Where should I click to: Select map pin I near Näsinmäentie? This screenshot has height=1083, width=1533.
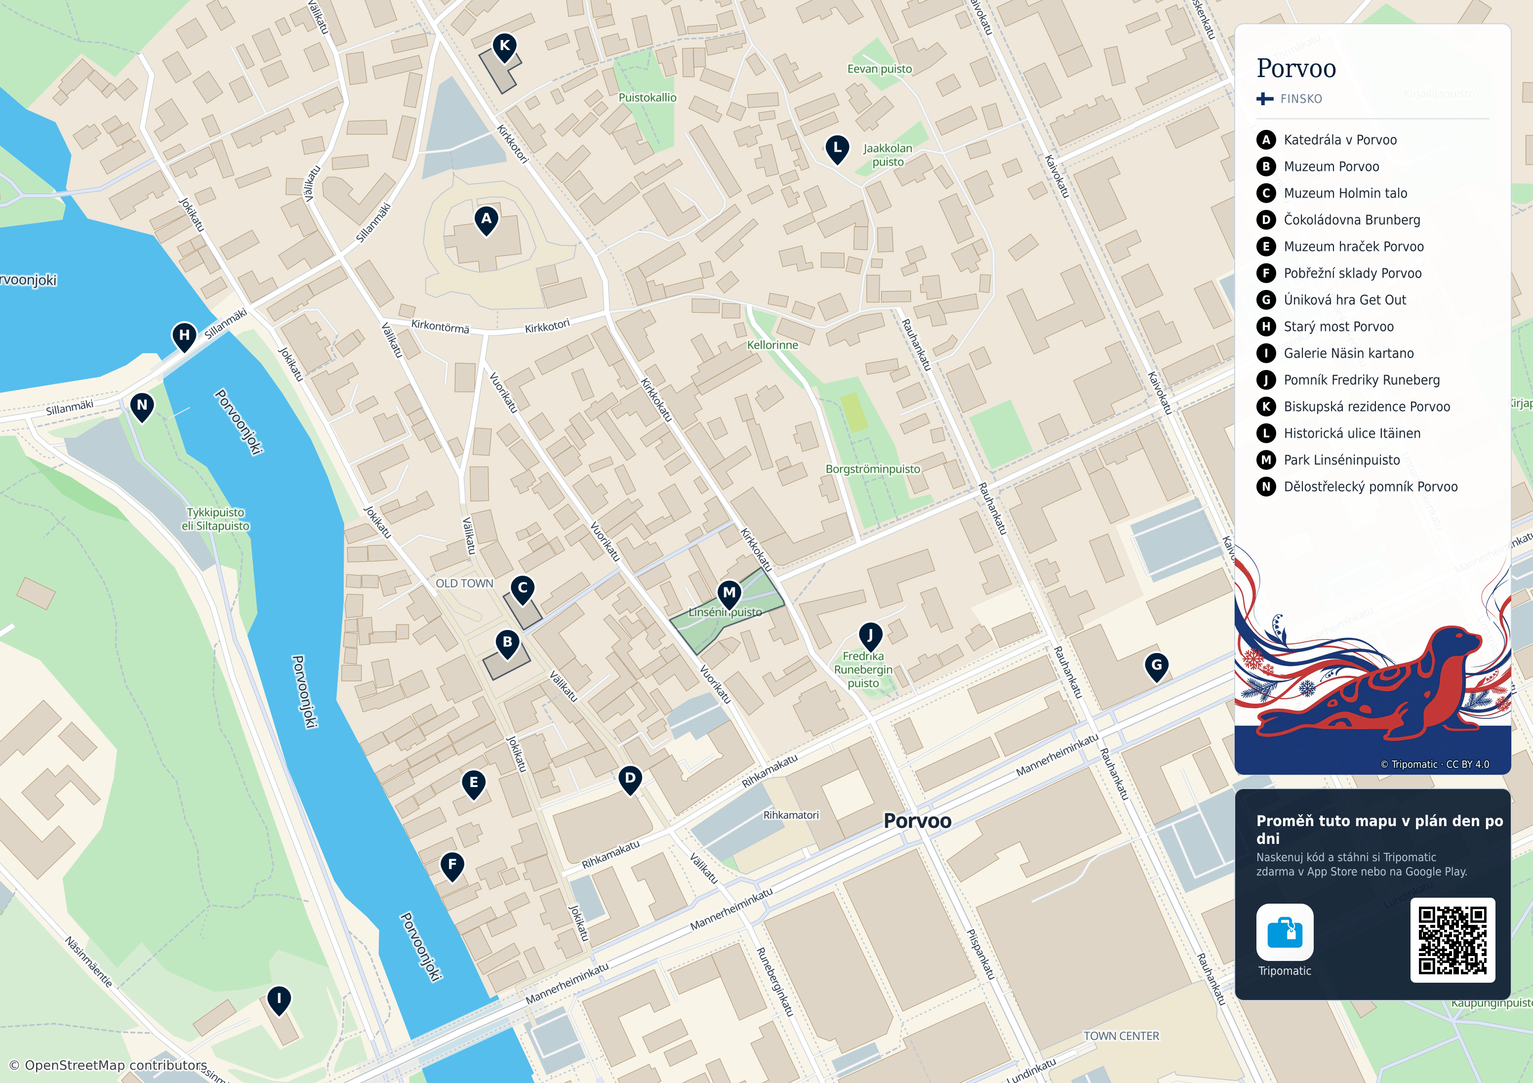click(279, 1001)
